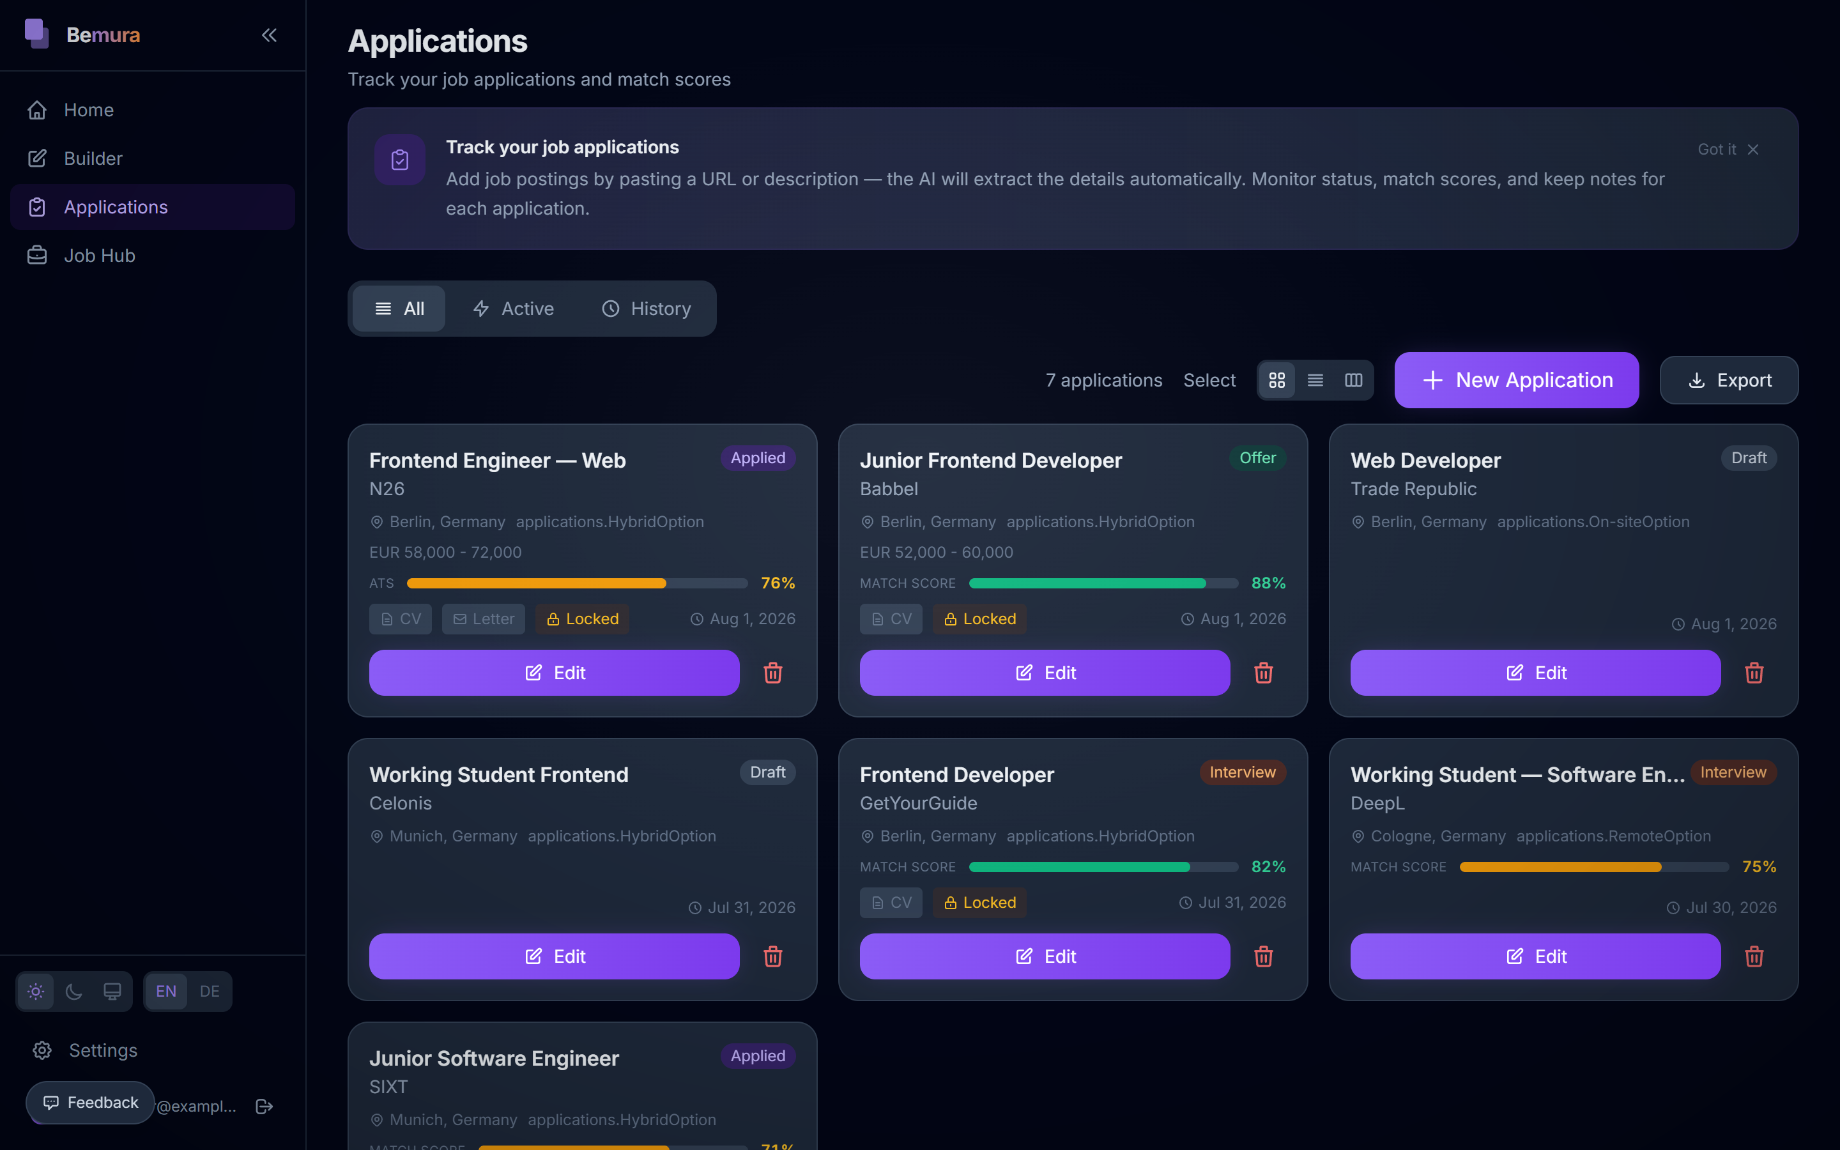Switch to column board view layout

[x=1353, y=380]
